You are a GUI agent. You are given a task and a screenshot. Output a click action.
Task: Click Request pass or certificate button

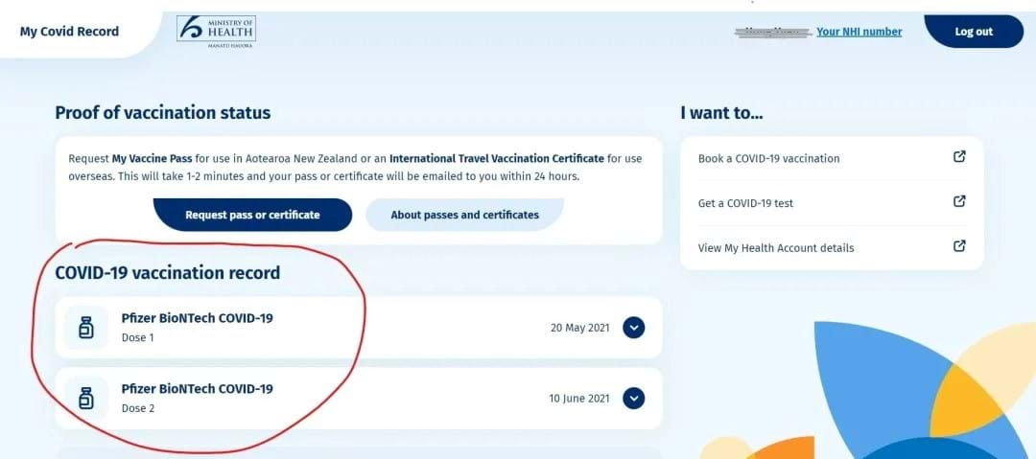click(252, 215)
